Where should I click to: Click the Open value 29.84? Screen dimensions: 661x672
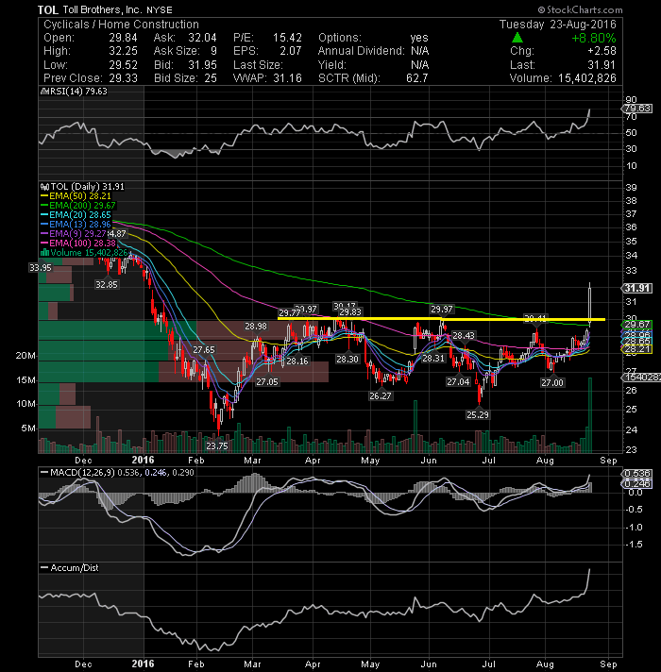tap(123, 38)
